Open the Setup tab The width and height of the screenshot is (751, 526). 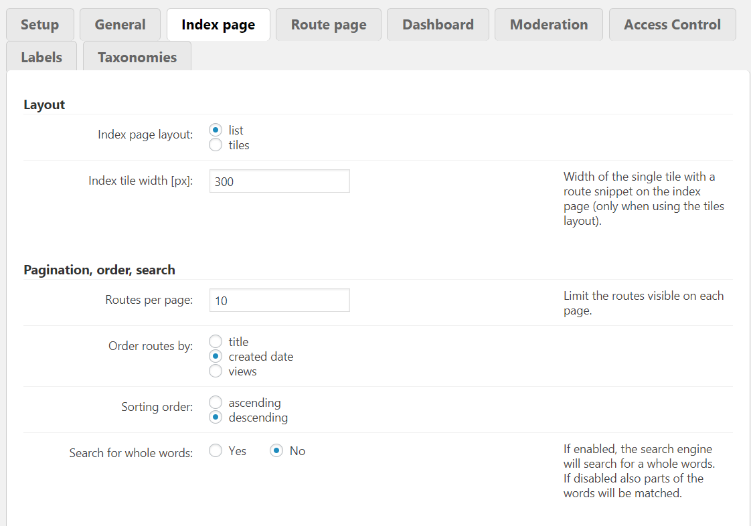pos(40,25)
